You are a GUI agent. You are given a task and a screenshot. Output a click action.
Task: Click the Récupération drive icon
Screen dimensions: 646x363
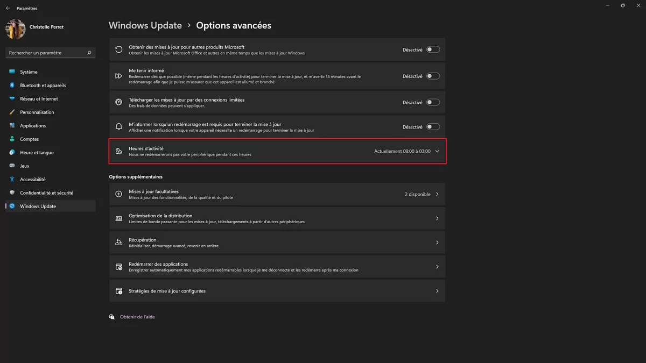pos(118,243)
